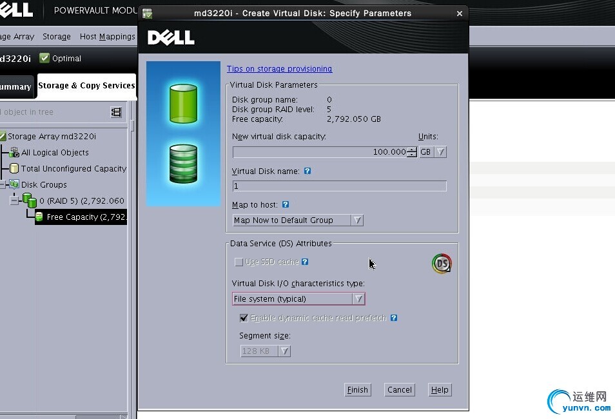Screen dimensions: 615x419
Task: Toggle Enable dynamic cache read prefetch checkbox
Action: tap(244, 318)
